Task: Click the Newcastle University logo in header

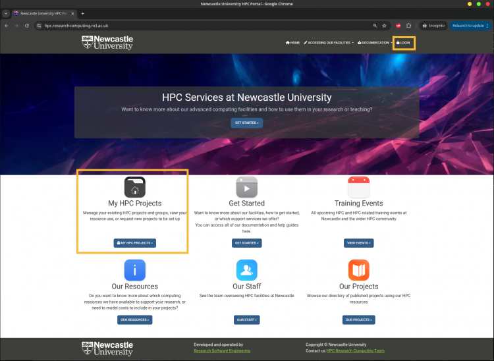Action: pos(107,43)
